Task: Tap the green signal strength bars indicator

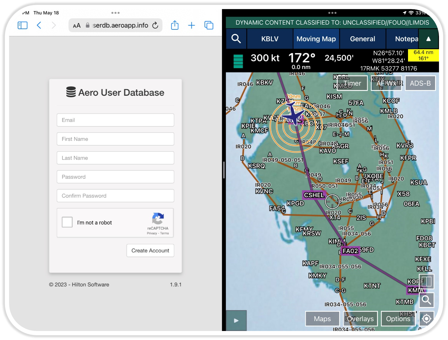Action: coord(238,61)
